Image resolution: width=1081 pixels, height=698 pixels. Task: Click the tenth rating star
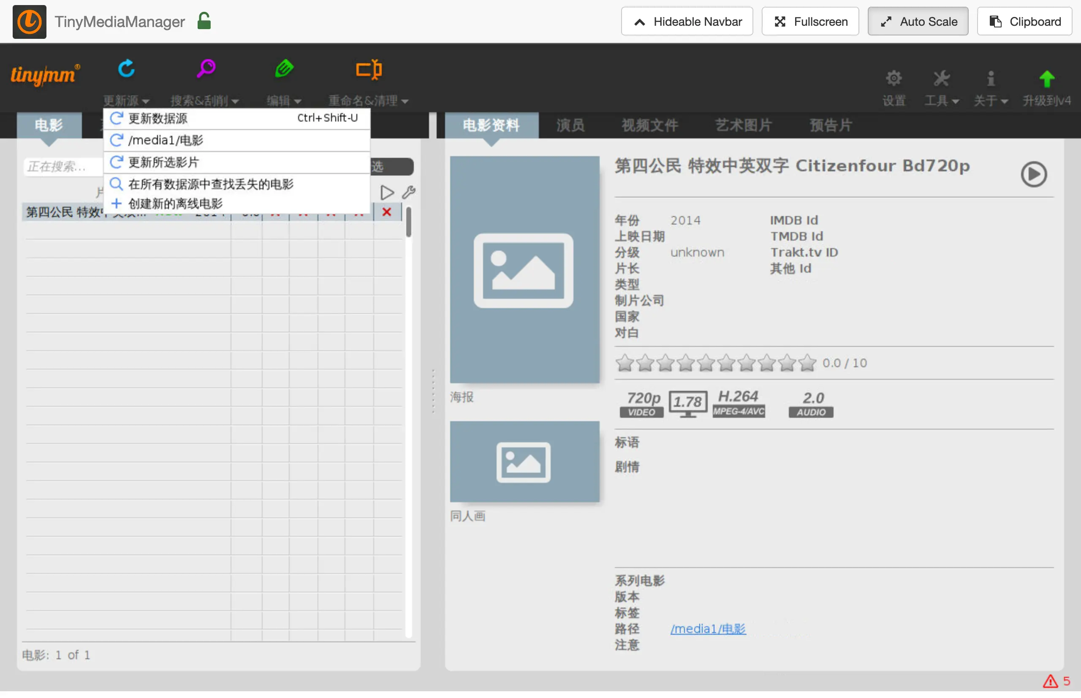[x=807, y=363]
